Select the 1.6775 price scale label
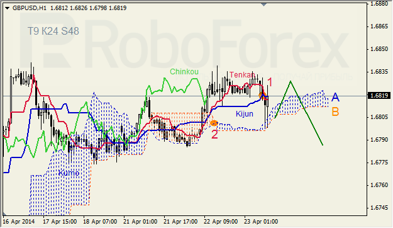Image resolution: width=393 pixels, height=228 pixels. pyautogui.click(x=379, y=162)
